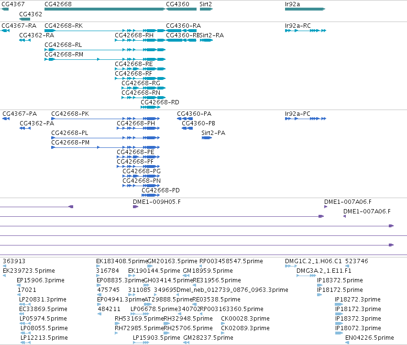Select the CG4360-RB transcript label
The image size is (407, 345).
point(183,35)
